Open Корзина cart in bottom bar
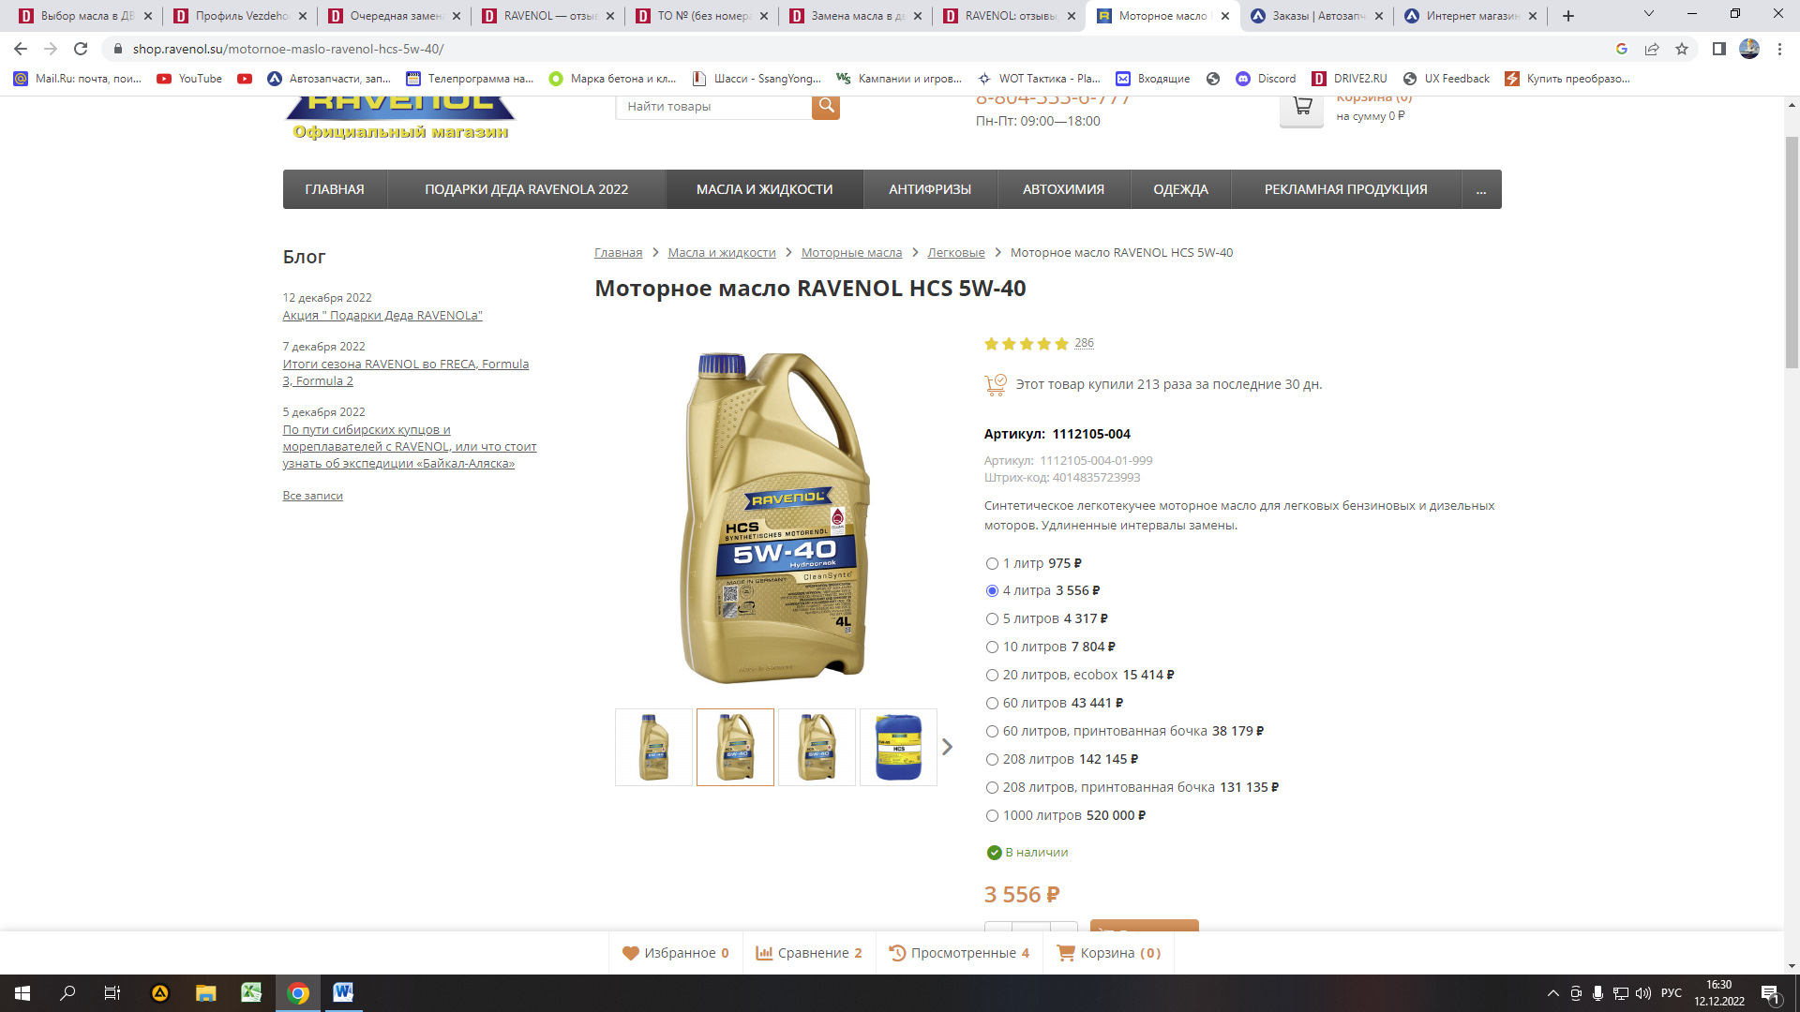1800x1012 pixels. [x=1109, y=953]
